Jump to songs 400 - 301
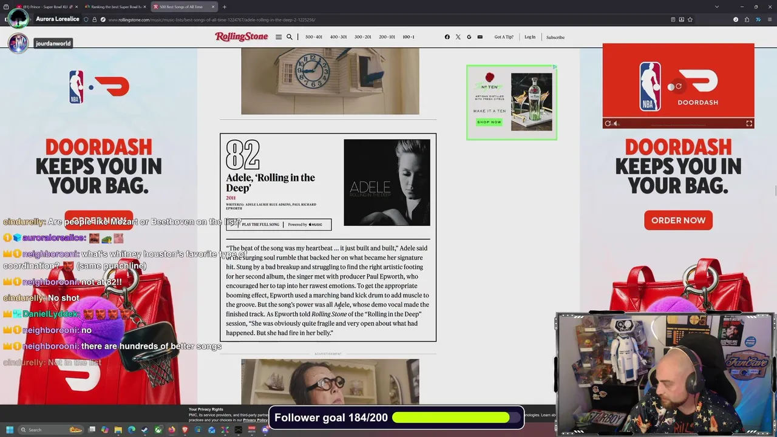The image size is (777, 437). pyautogui.click(x=338, y=37)
